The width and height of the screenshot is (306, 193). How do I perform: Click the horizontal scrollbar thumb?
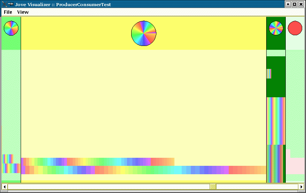click(213, 187)
